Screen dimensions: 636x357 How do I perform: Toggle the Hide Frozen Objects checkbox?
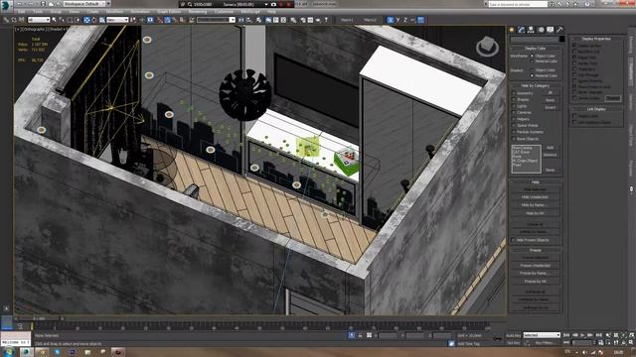pos(514,240)
